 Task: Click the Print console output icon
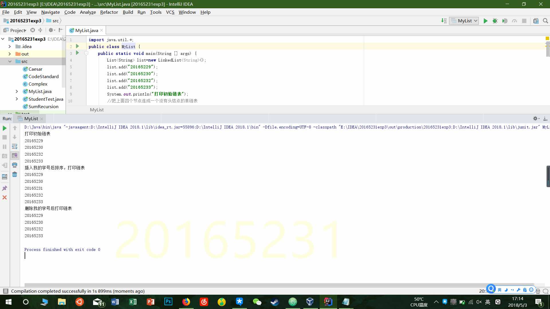pyautogui.click(x=15, y=165)
